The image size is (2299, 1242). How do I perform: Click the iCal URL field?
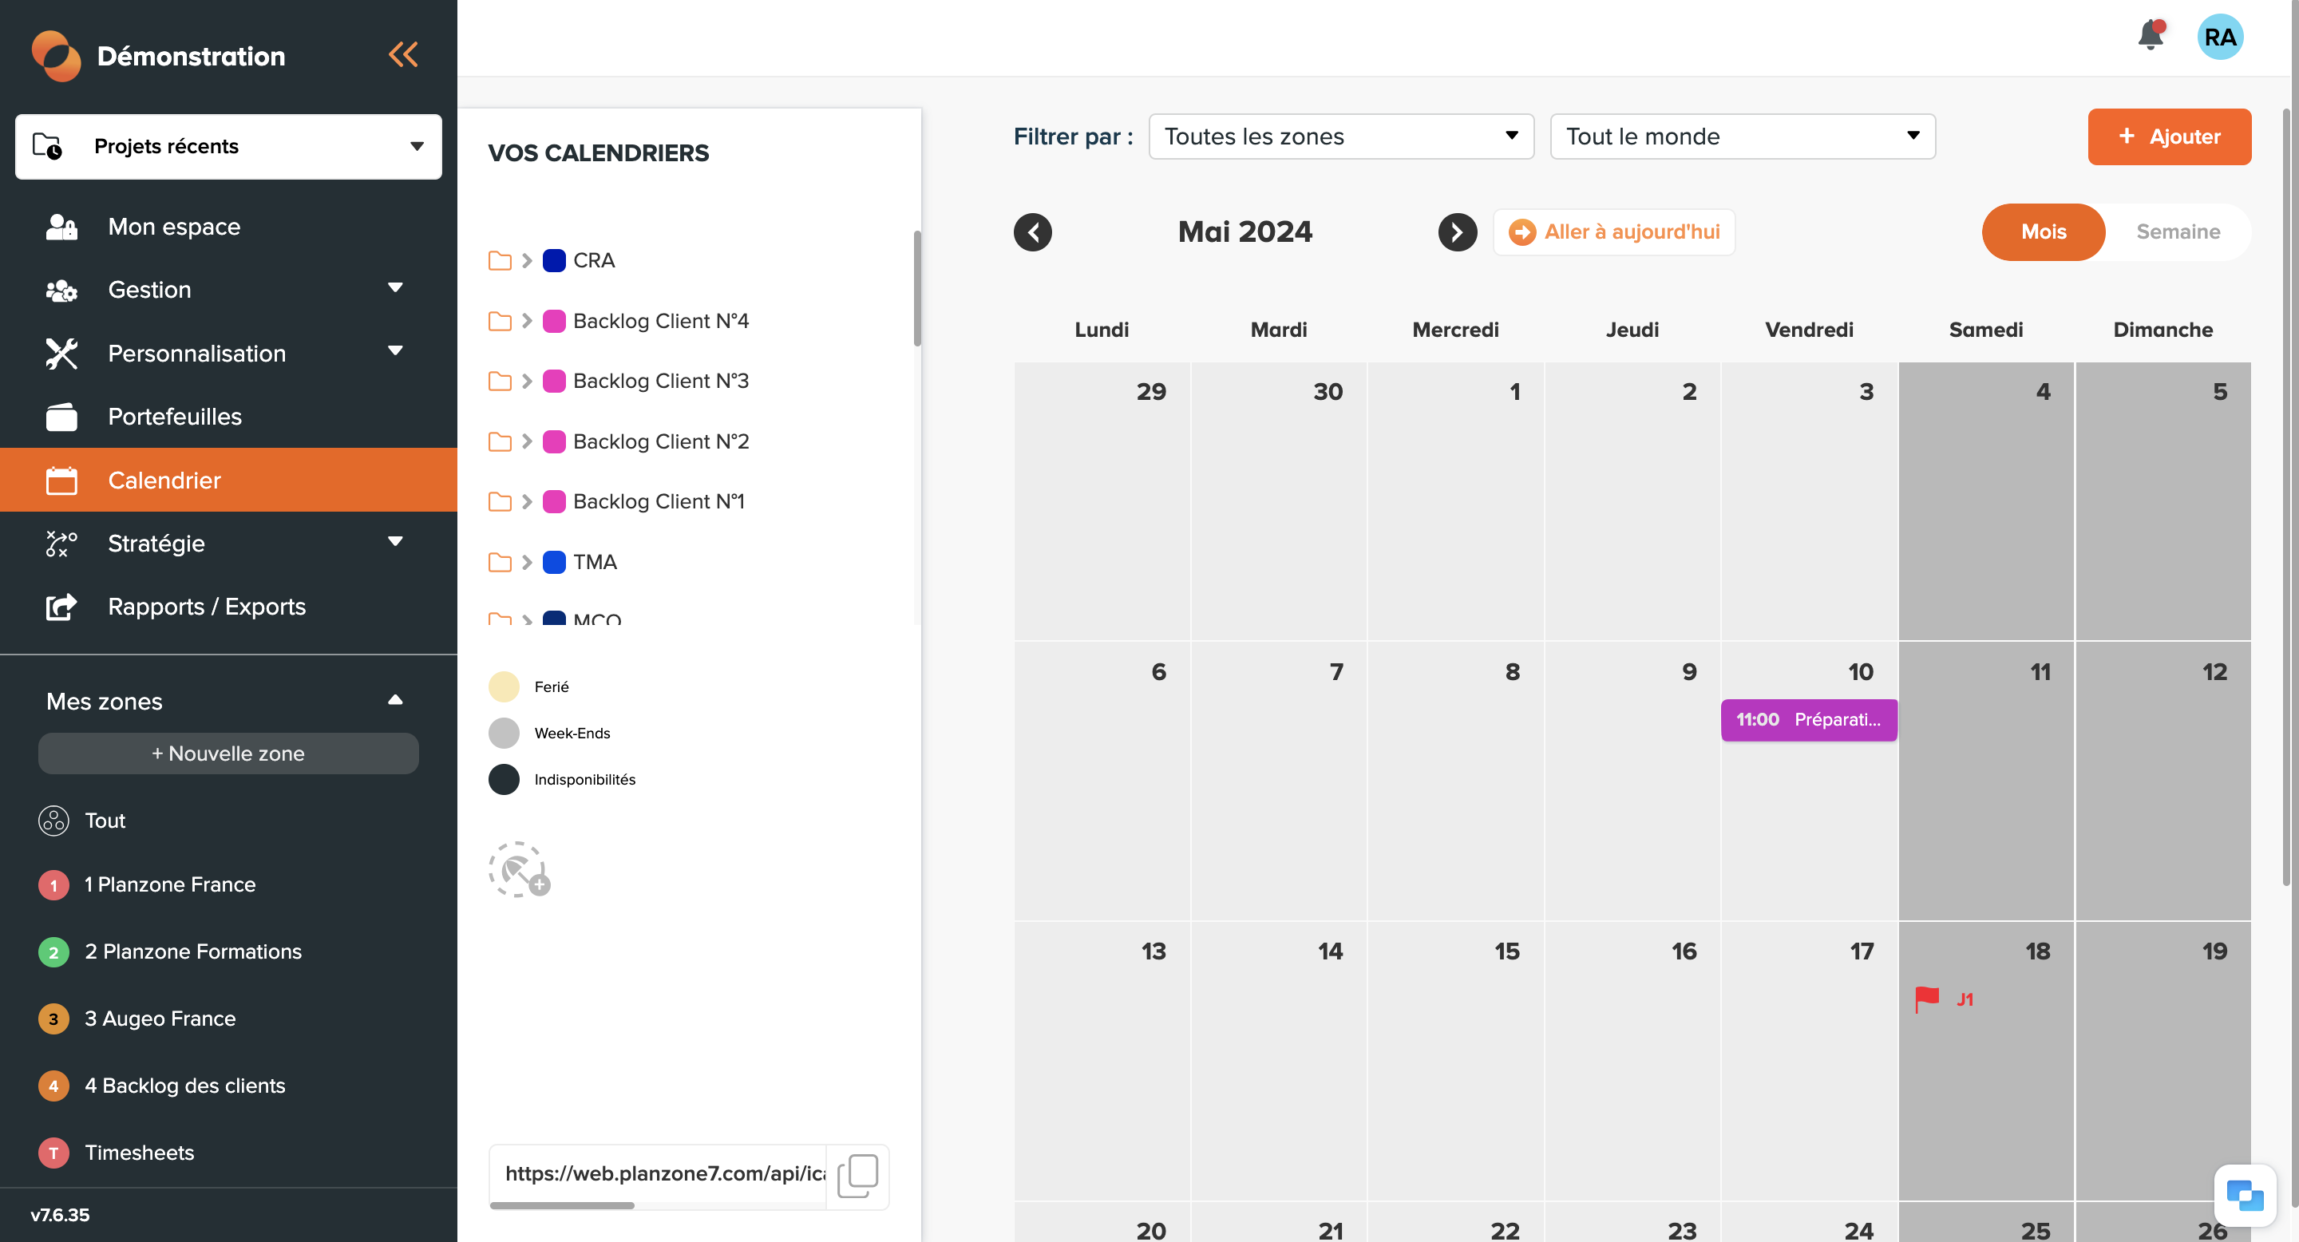(x=659, y=1173)
